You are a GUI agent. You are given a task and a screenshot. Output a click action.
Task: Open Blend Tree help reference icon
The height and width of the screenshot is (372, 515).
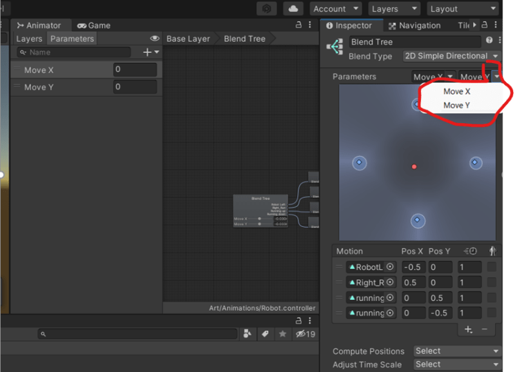[x=489, y=40]
